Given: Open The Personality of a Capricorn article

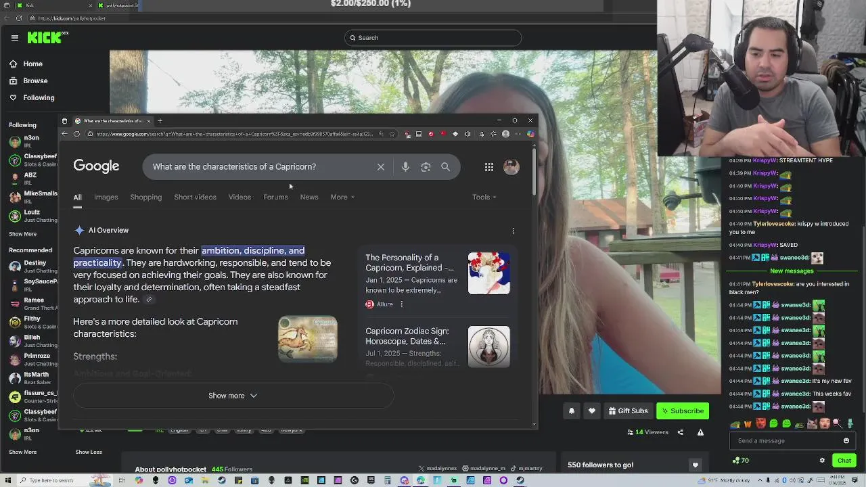Looking at the screenshot, I should click(409, 262).
